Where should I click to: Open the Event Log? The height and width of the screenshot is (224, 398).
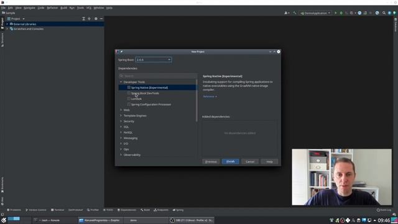[384, 210]
